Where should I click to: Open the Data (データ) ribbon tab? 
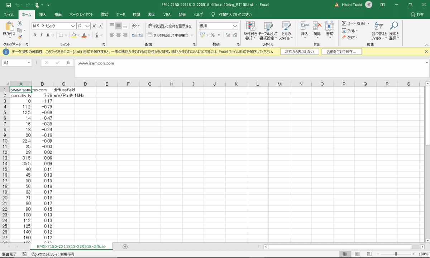click(x=121, y=15)
